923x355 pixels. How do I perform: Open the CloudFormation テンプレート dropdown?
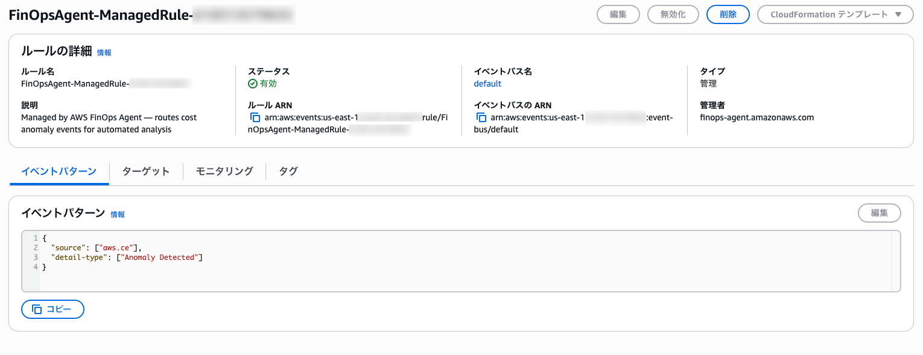(x=836, y=14)
